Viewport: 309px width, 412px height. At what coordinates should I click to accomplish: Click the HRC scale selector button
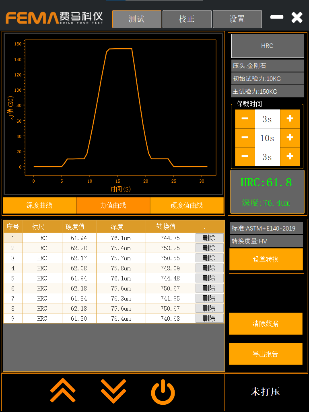[x=267, y=46]
